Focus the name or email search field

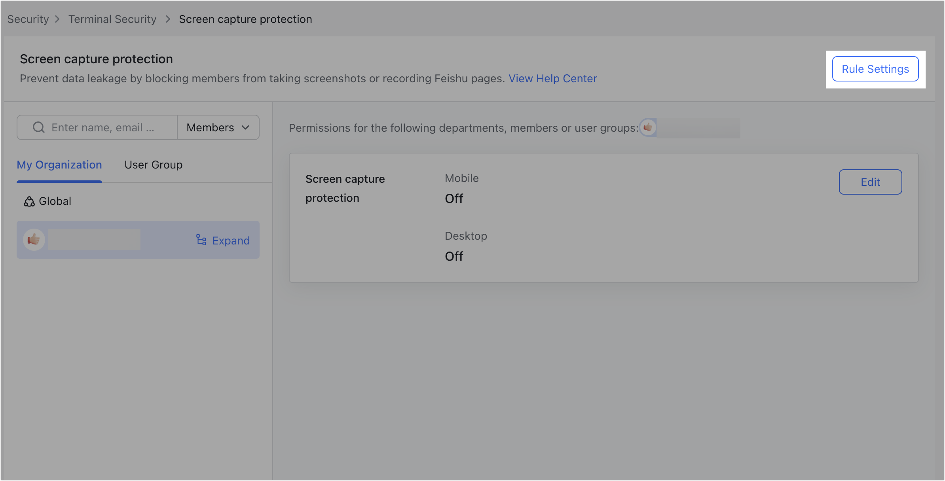point(97,127)
